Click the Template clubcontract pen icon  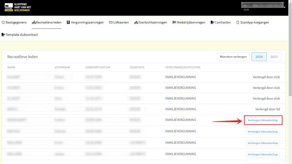tap(3, 35)
